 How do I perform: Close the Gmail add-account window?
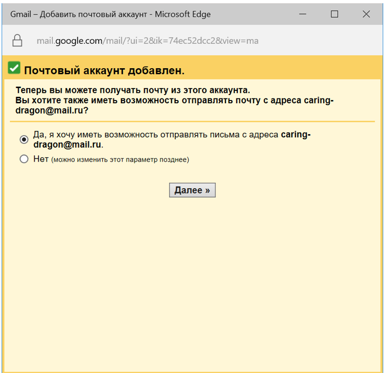pos(366,14)
